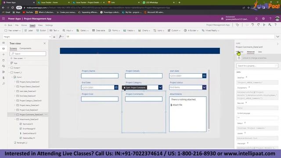Switch to the Advanced tab in properties pane
281x158 pixels.
(251, 52)
